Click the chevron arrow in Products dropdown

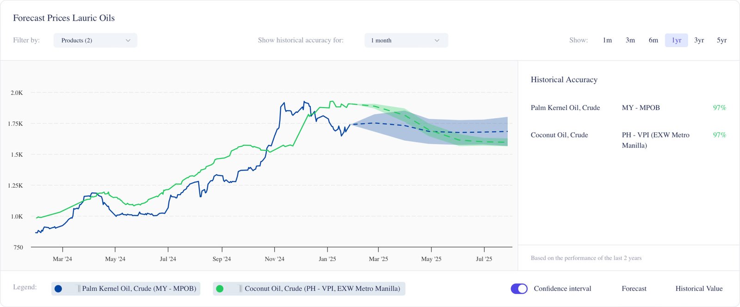(x=128, y=40)
